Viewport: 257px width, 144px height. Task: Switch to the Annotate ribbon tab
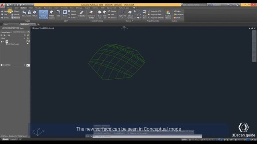[x=64, y=8]
